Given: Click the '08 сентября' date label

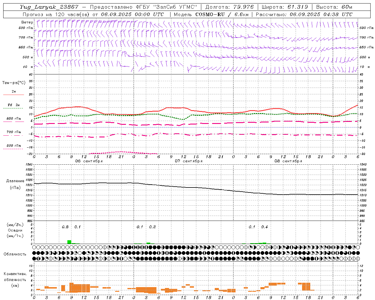Looking at the screenshot, I should (x=288, y=161).
